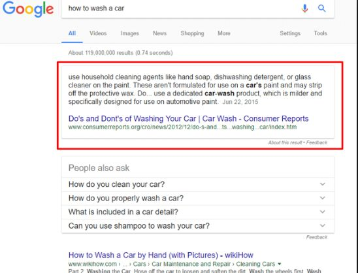Expand "Can you use shampoo to wash your car?"

point(198,226)
